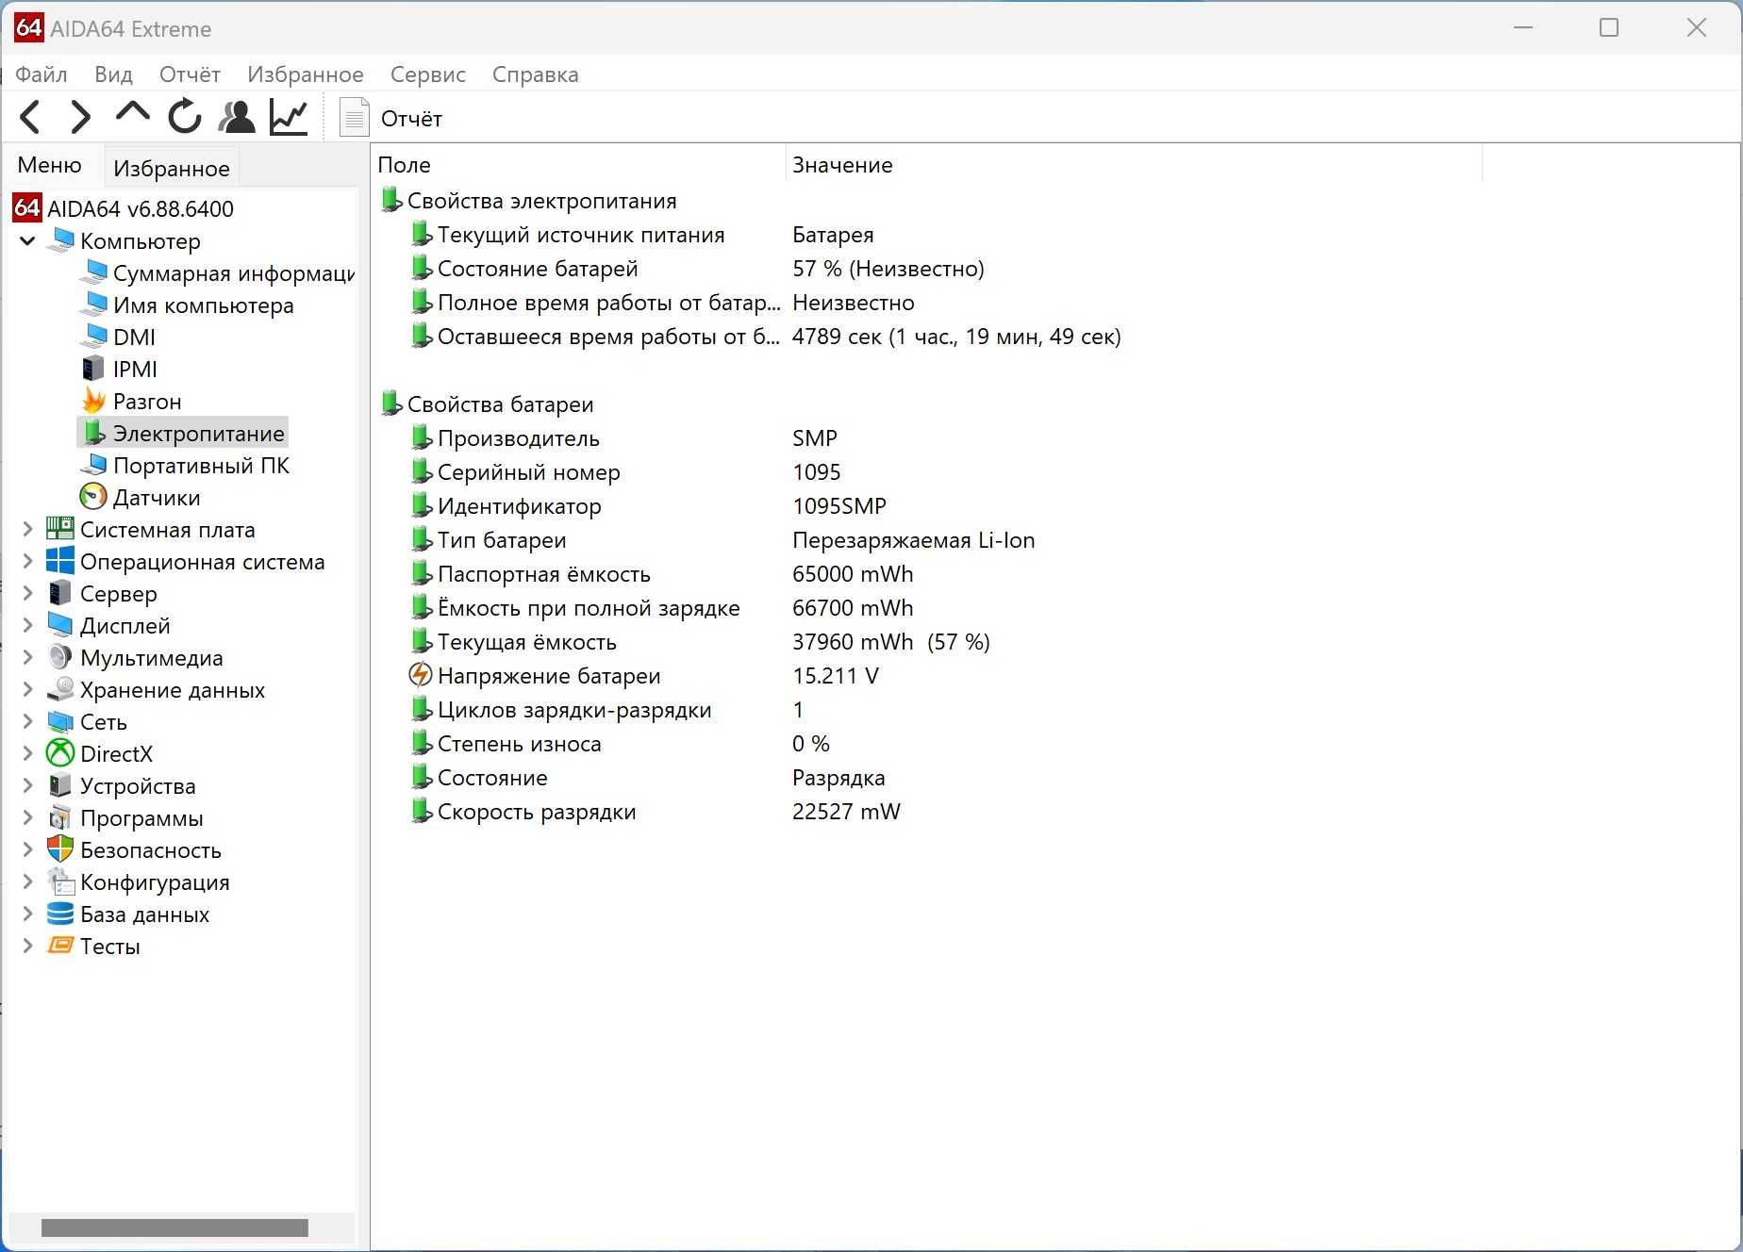Expand the Дисплей node
1743x1252 pixels.
tap(27, 625)
